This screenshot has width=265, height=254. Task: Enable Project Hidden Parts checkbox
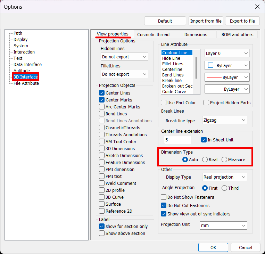206,103
